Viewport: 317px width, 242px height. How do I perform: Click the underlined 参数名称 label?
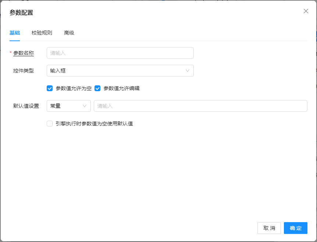point(24,53)
